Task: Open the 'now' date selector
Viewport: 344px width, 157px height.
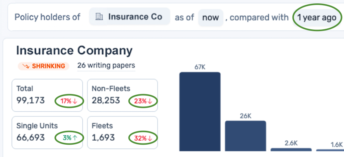Action: [210, 18]
